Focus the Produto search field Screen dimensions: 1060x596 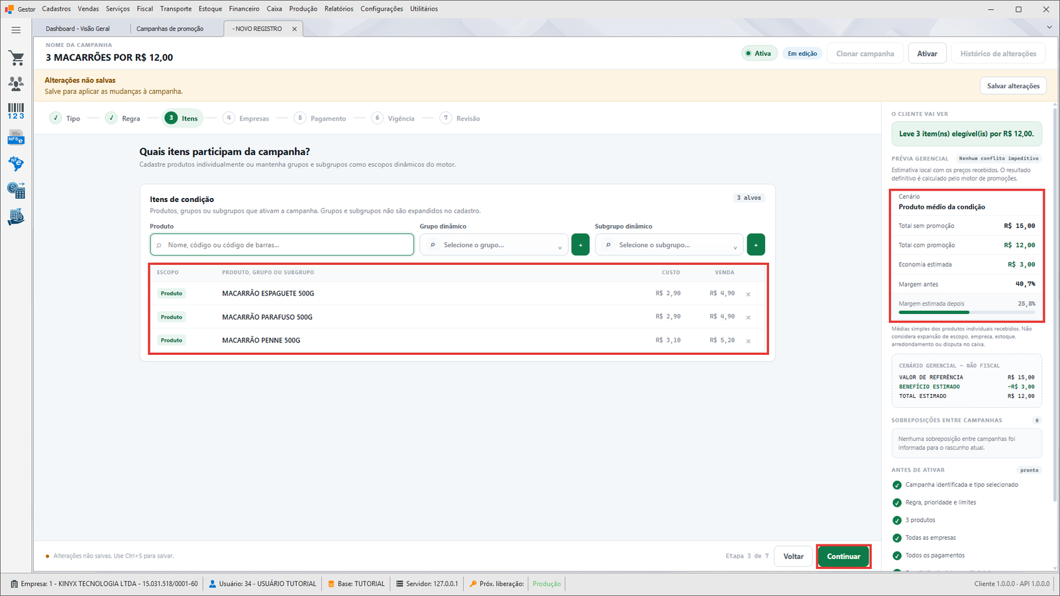click(x=282, y=244)
